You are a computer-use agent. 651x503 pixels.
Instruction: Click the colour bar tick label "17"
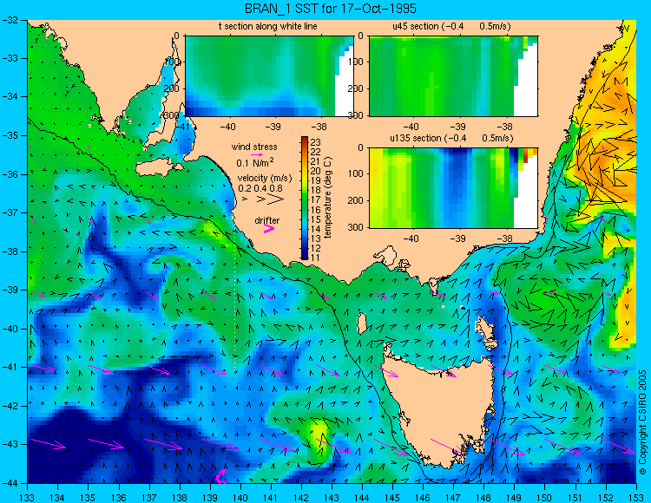316,199
